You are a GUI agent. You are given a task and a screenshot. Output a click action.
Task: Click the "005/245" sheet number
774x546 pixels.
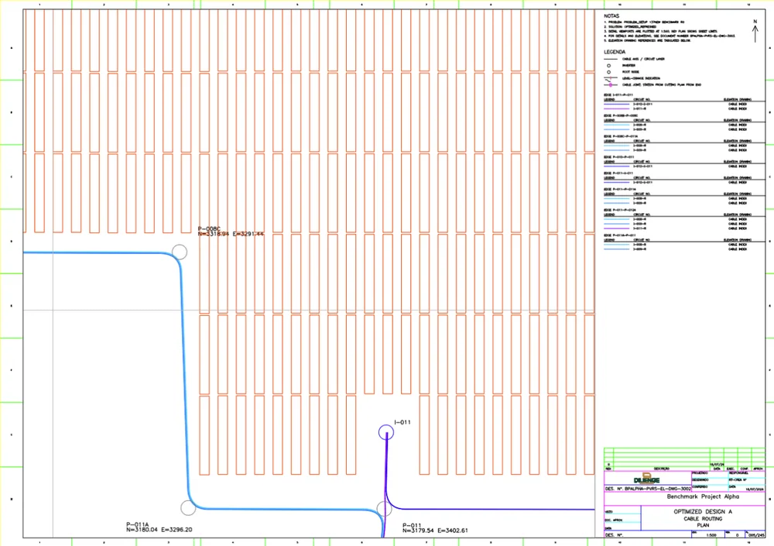point(755,535)
